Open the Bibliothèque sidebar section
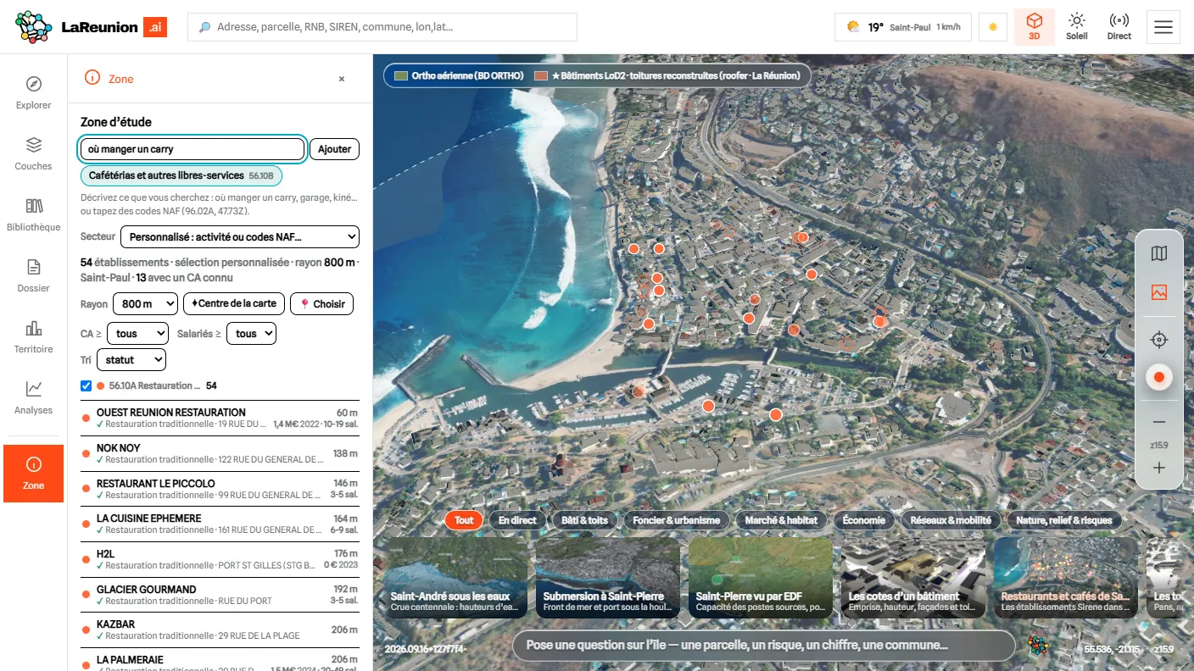The image size is (1194, 671). (x=33, y=214)
